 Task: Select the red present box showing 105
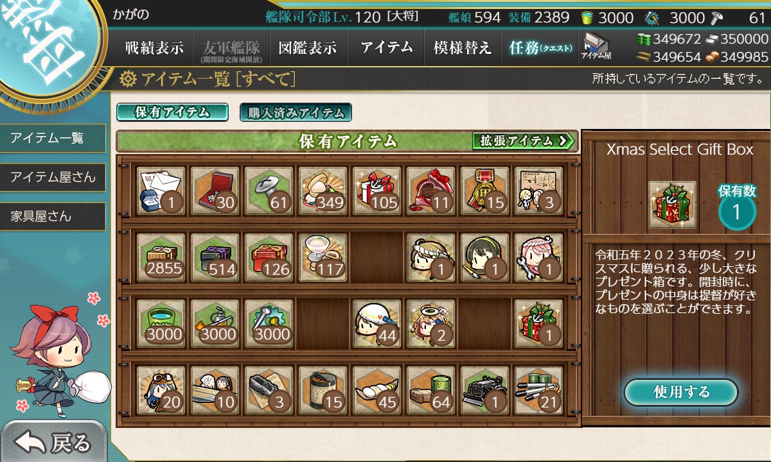[377, 191]
